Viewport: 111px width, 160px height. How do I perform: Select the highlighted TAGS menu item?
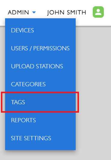[40, 102]
